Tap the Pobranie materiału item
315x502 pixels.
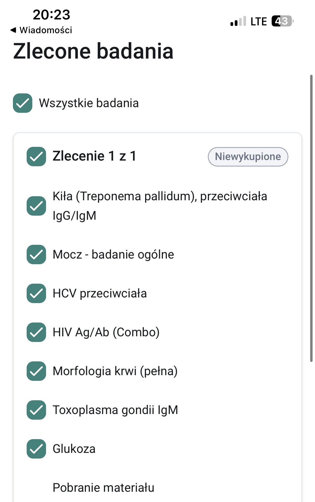point(103,488)
